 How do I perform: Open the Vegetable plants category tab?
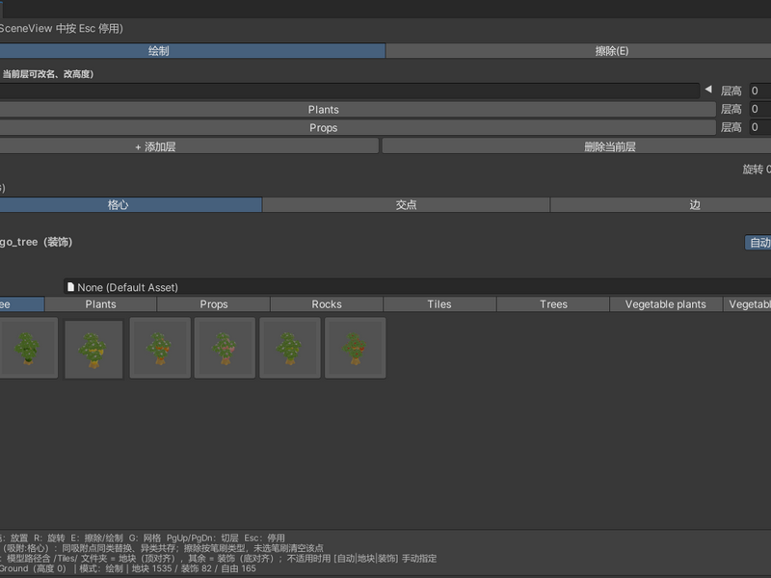(666, 304)
